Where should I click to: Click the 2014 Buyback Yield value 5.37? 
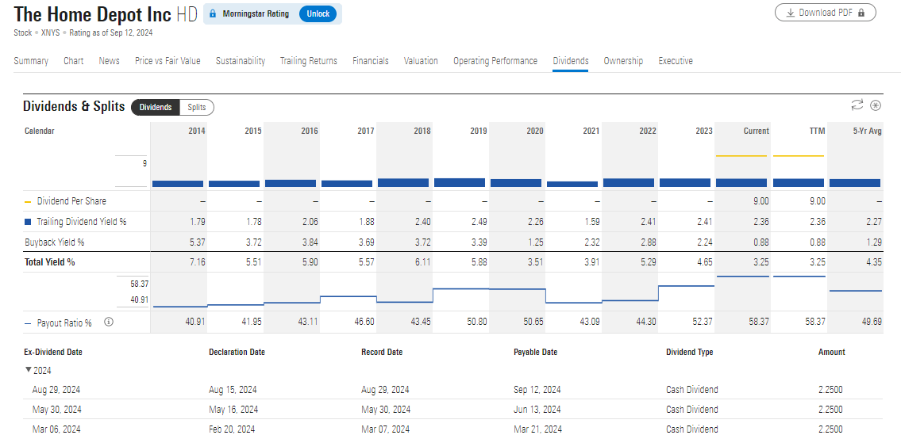[198, 242]
